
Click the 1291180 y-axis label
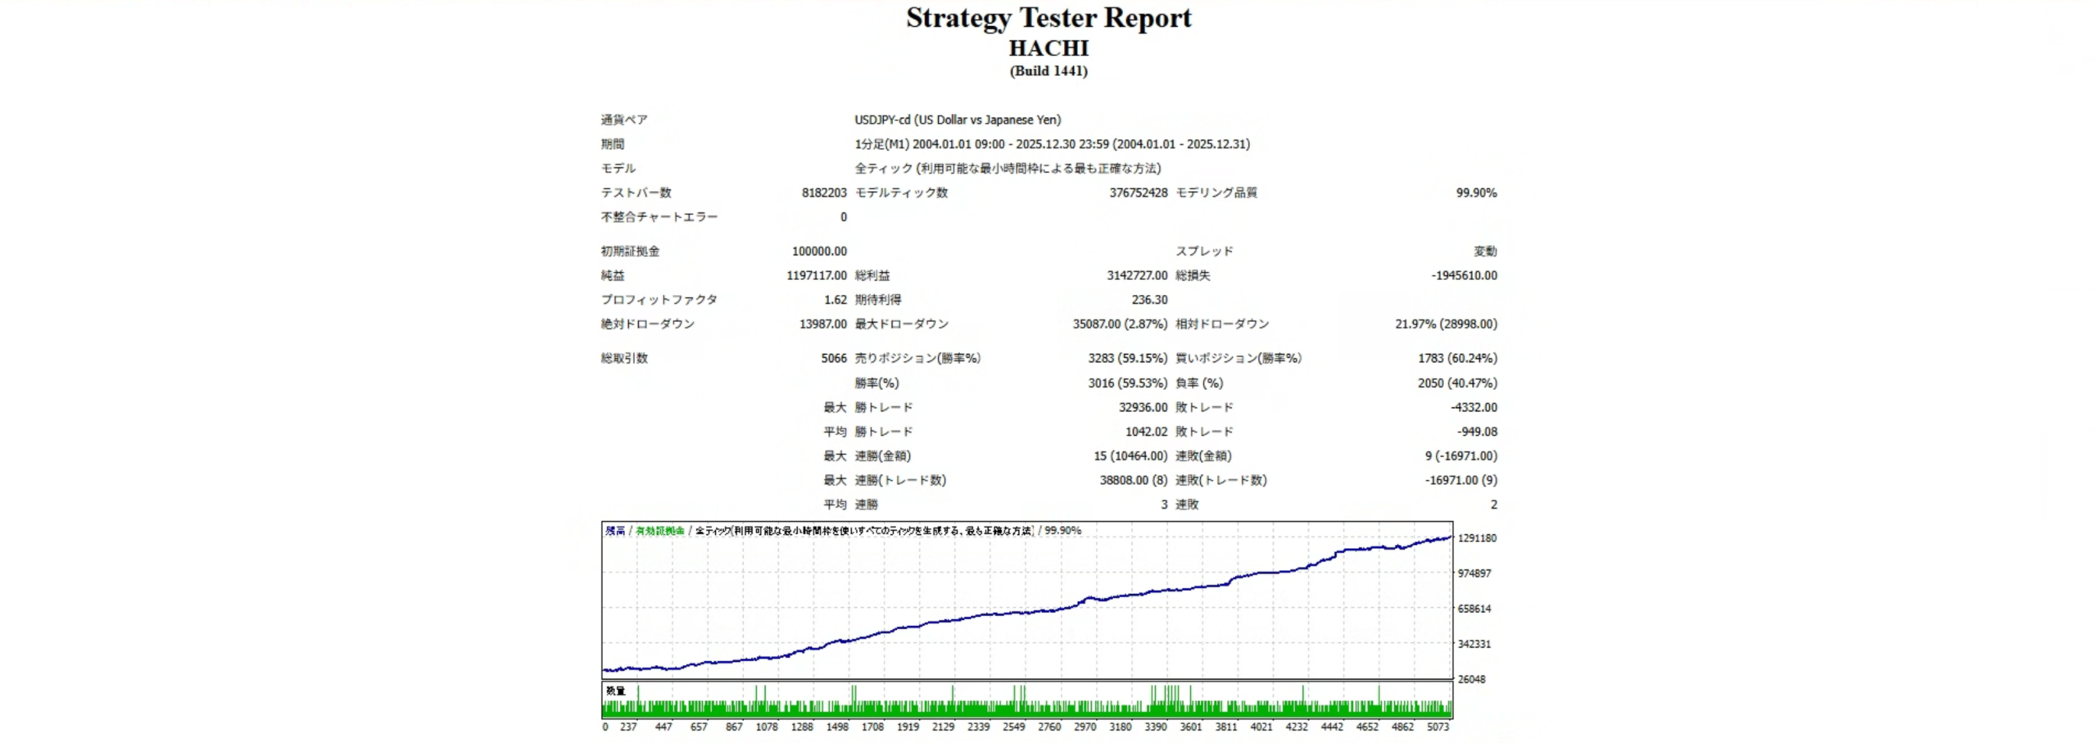point(1476,538)
